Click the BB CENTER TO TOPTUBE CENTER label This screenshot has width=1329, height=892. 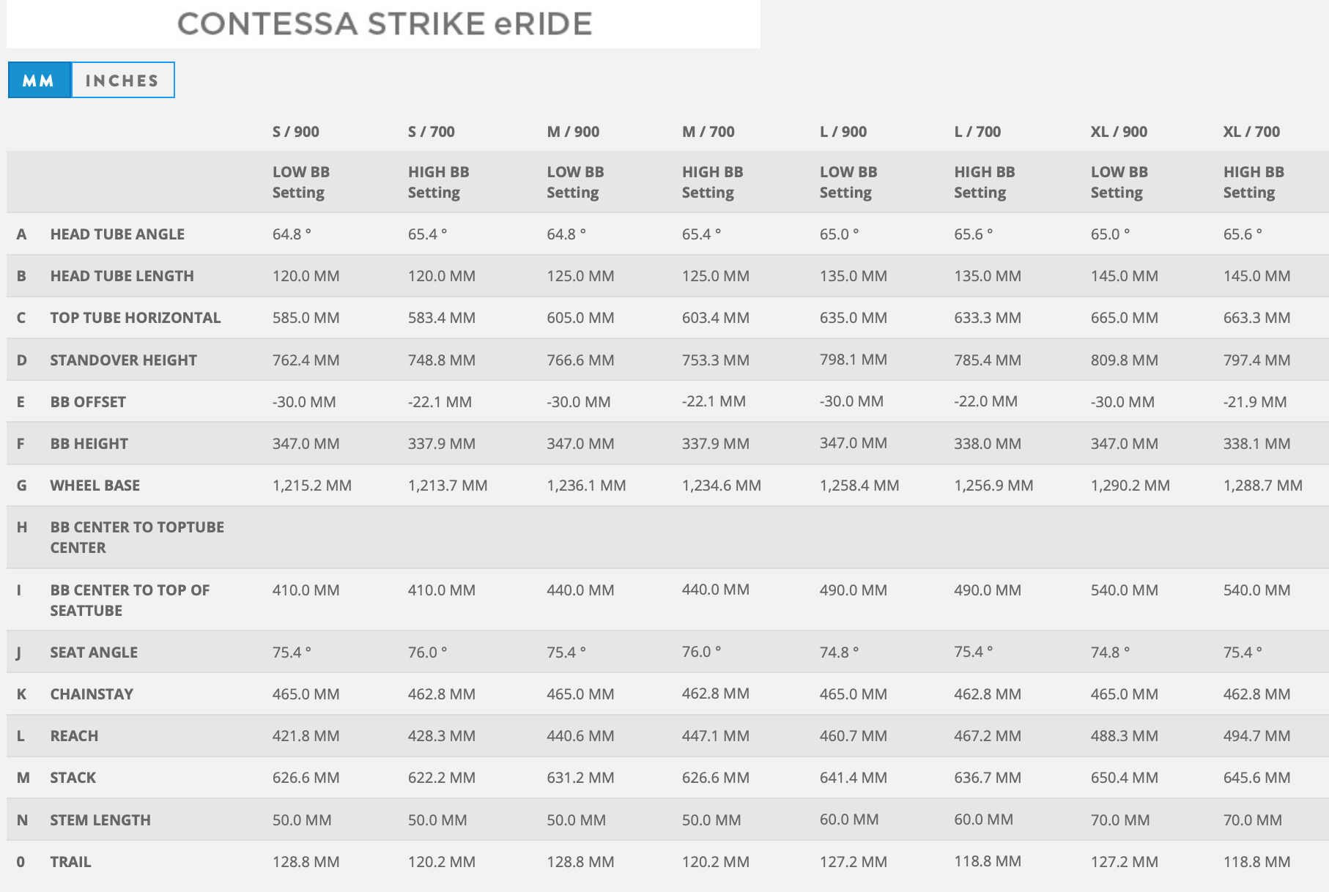click(x=137, y=538)
